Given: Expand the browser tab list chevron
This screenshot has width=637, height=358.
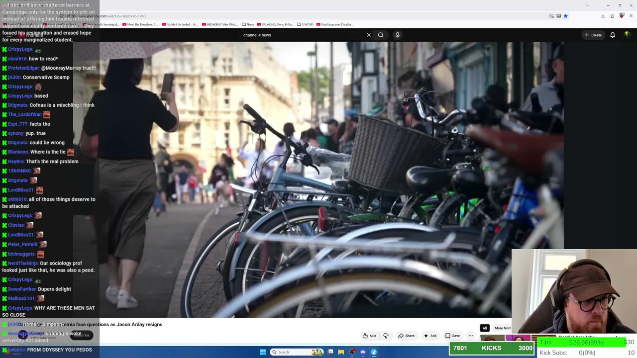Looking at the screenshot, I should (x=588, y=5).
